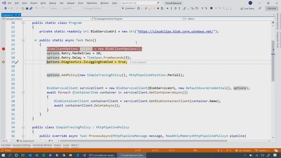Toggle the breakpoint on line 16
Image resolution: width=281 pixels, height=158 pixels.
[4, 49]
